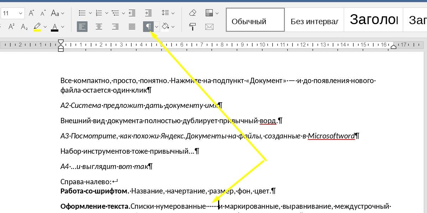Toggle align left paragraph button

click(x=82, y=27)
